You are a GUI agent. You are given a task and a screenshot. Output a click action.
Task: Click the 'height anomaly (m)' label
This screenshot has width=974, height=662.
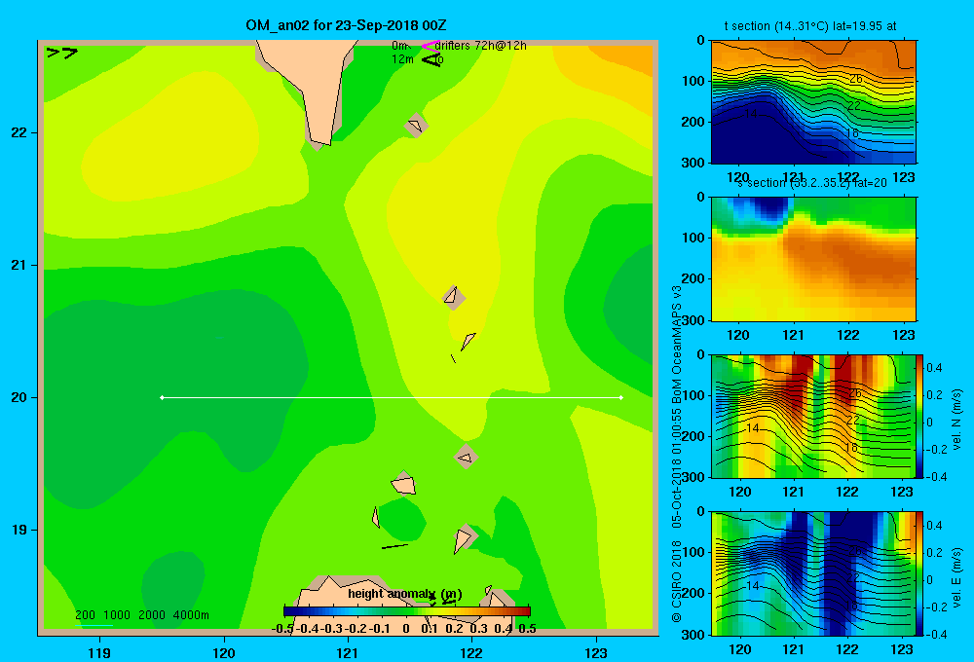[405, 594]
